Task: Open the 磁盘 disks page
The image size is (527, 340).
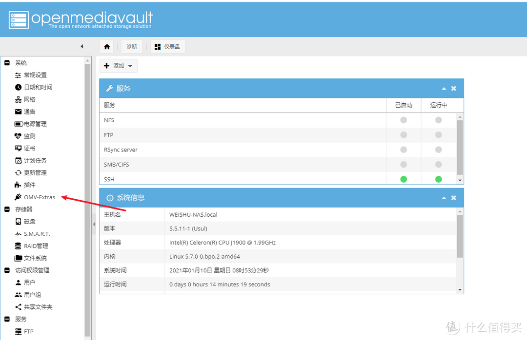Action: coord(30,222)
